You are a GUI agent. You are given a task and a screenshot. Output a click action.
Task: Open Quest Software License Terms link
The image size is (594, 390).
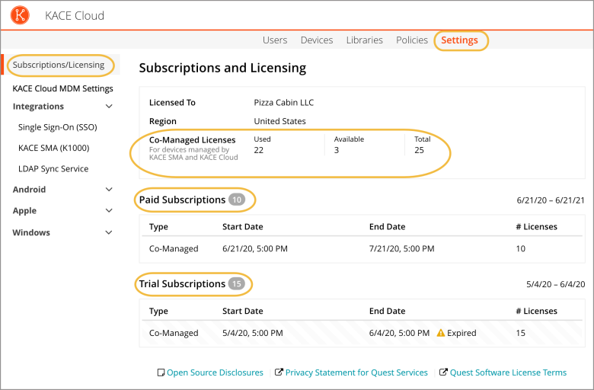point(508,372)
